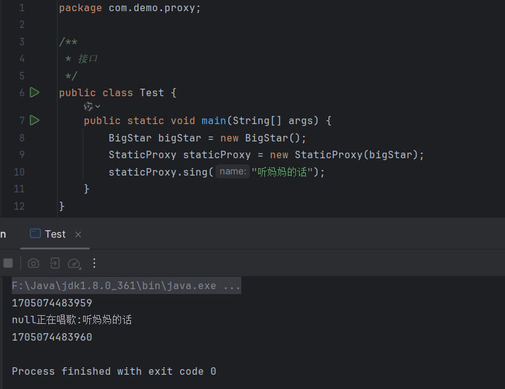Click the Process finished with exit code line
Screen dimensions: 505x389
114,371
